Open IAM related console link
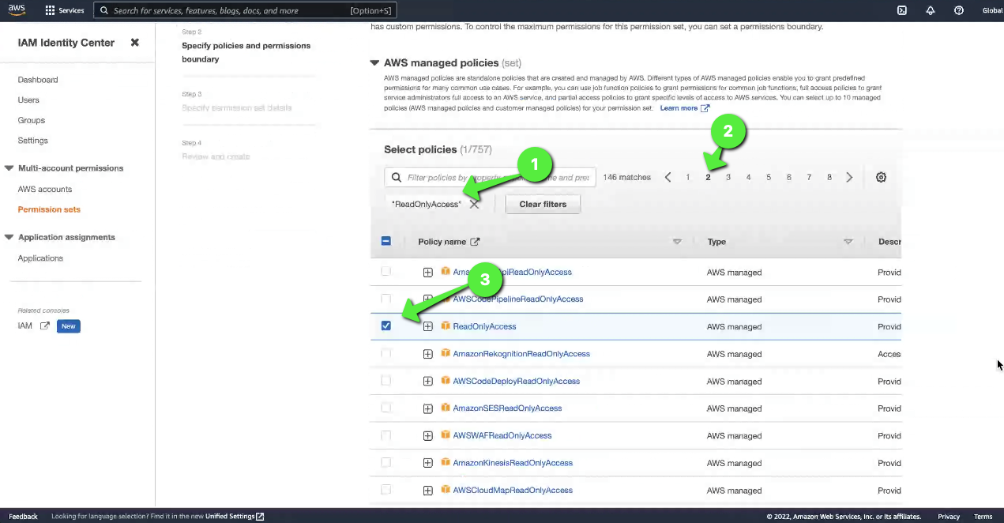 [34, 325]
